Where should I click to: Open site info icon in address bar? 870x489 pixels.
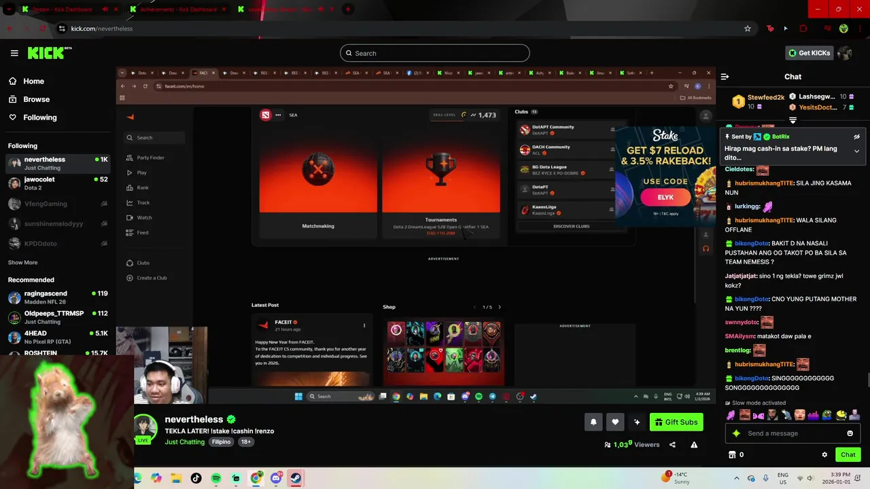62,29
